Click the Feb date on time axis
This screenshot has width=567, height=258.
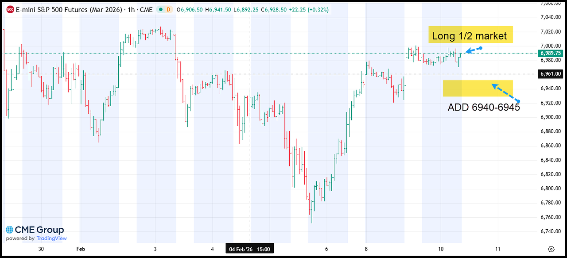80,249
